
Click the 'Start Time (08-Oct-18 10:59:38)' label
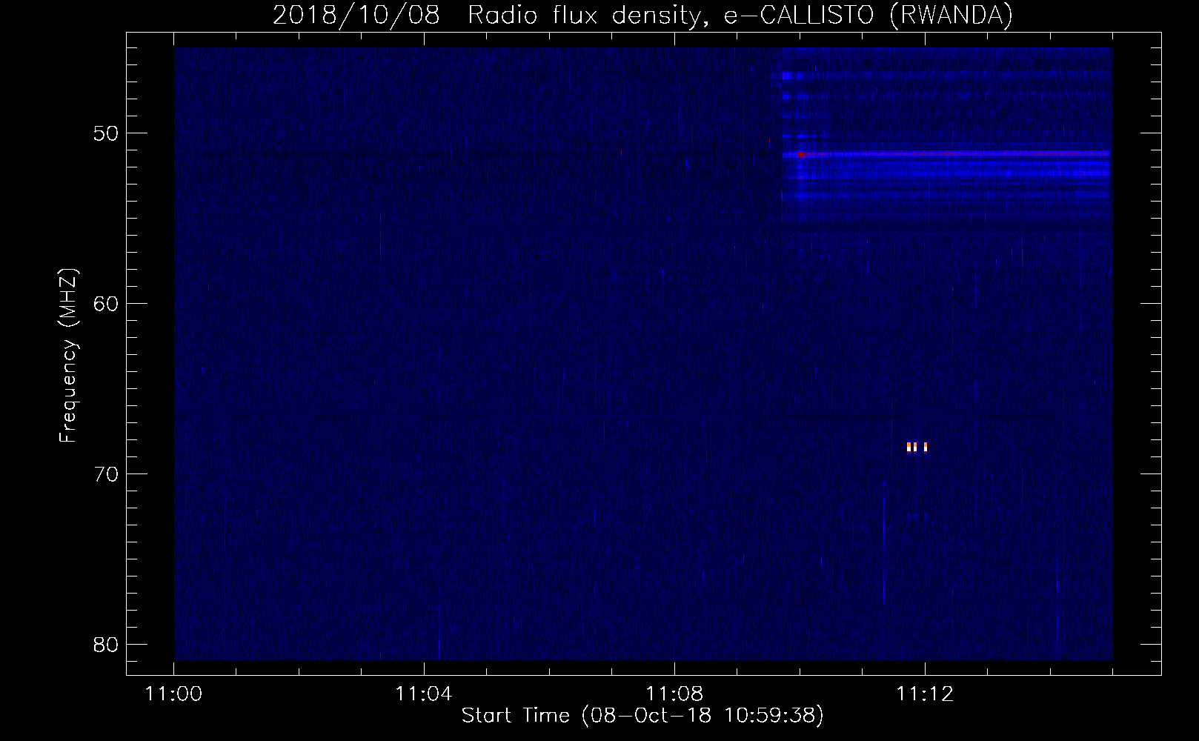pos(642,716)
